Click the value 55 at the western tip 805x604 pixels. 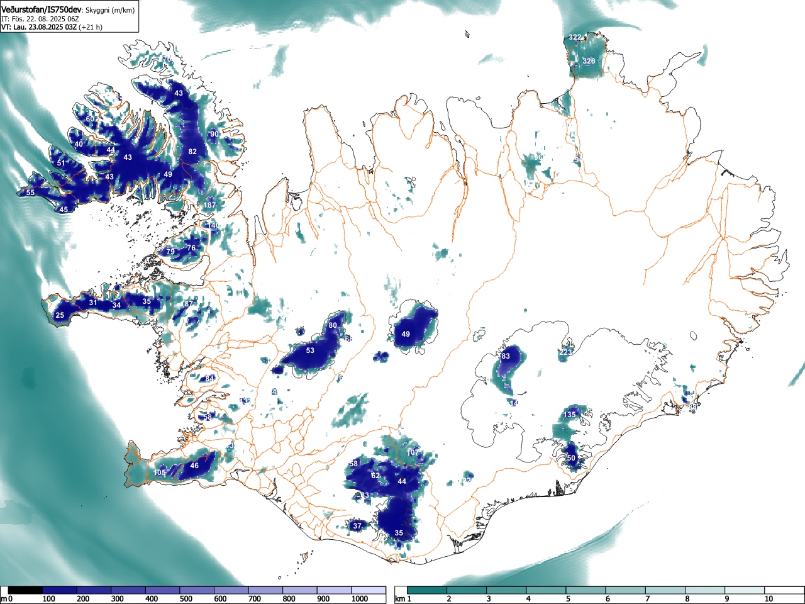click(30, 193)
